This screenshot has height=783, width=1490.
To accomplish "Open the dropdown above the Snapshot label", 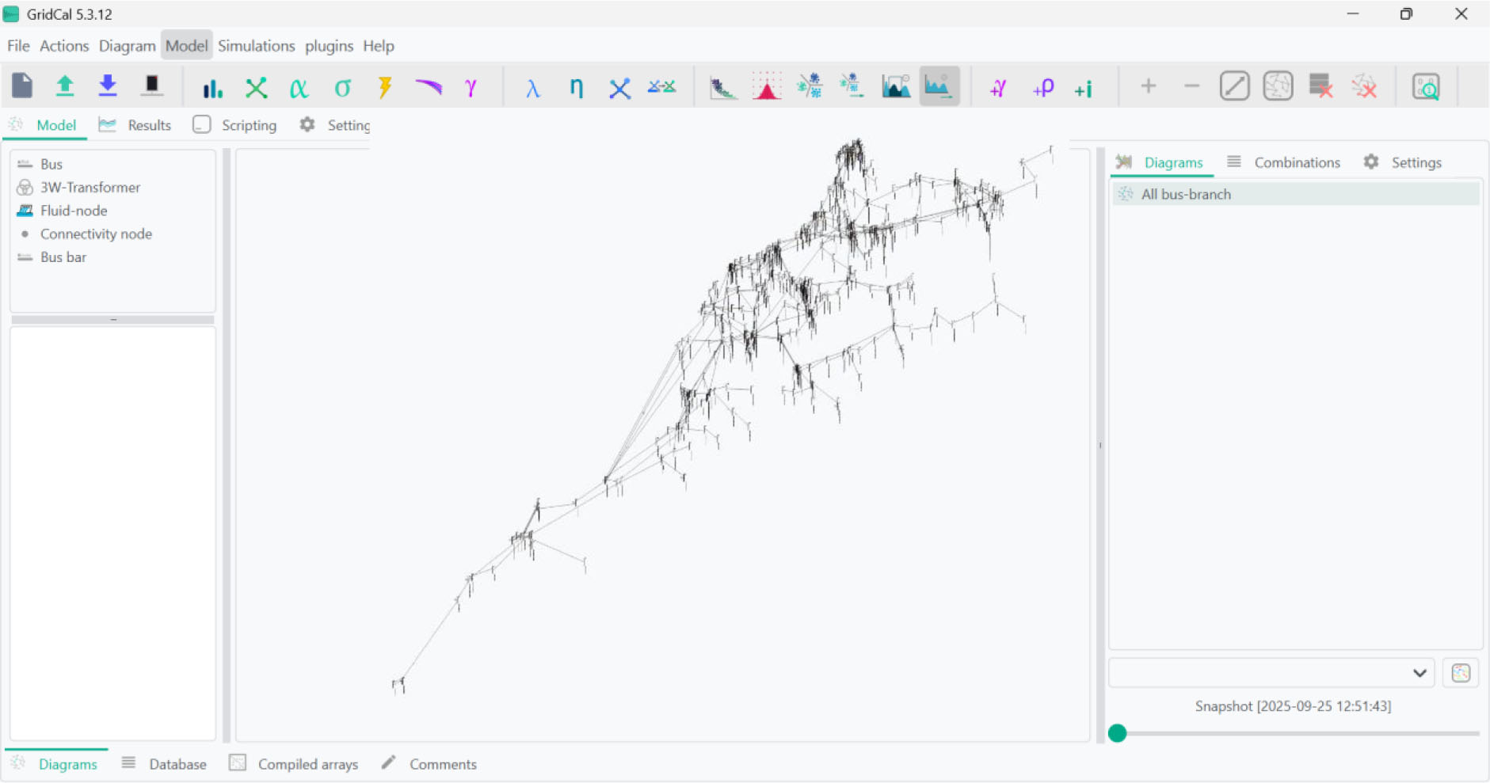I will [1271, 673].
